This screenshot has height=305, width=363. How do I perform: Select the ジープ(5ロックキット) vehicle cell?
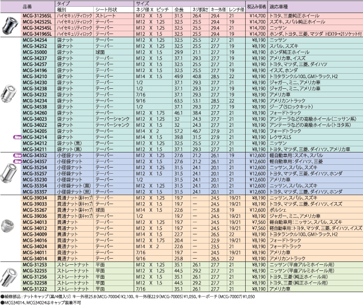(x=291, y=107)
